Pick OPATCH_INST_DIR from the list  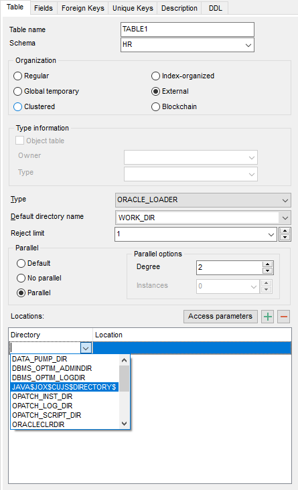coord(65,396)
